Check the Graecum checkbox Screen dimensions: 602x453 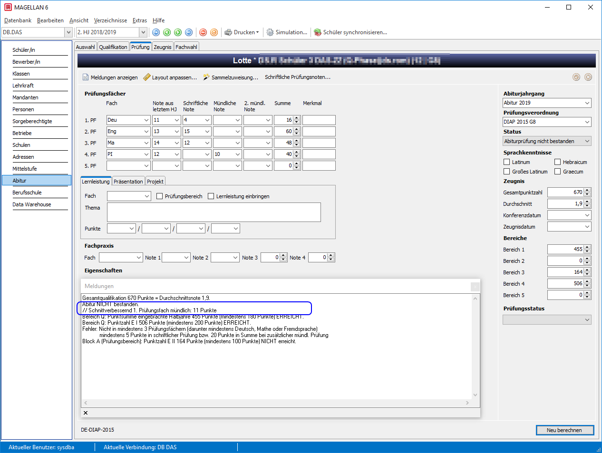coord(558,172)
